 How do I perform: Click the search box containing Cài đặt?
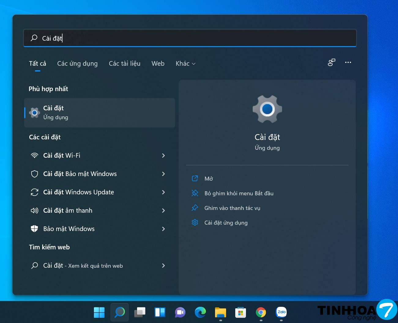190,38
